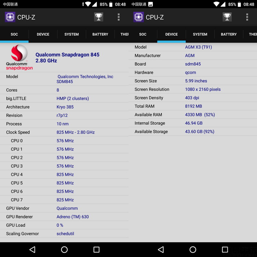Viewport: 257px width, 257px height.
Task: Click Internal Storage '46.94 GB'
Action: pyautogui.click(x=194, y=123)
